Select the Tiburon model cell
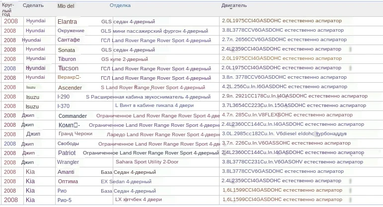The height and width of the screenshot is (207, 383). tap(67, 59)
